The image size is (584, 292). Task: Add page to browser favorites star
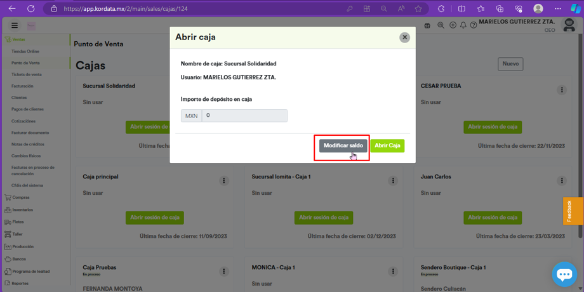coord(418,9)
